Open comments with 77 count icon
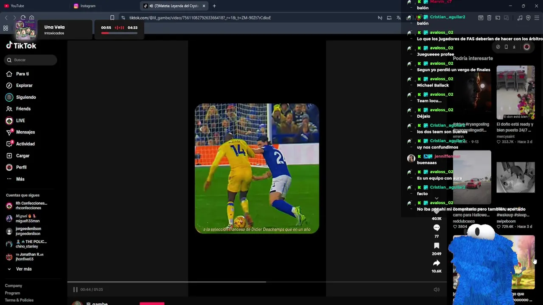The height and width of the screenshot is (305, 543). coord(437,228)
